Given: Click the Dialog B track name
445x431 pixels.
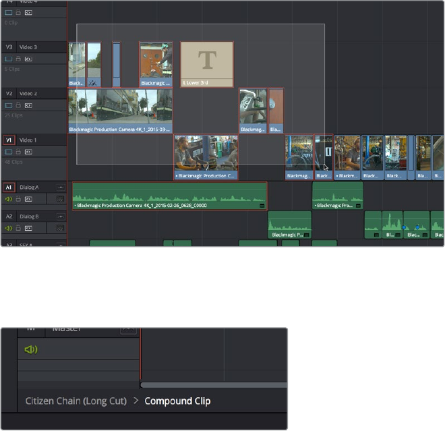Looking at the screenshot, I should pyautogui.click(x=29, y=217).
